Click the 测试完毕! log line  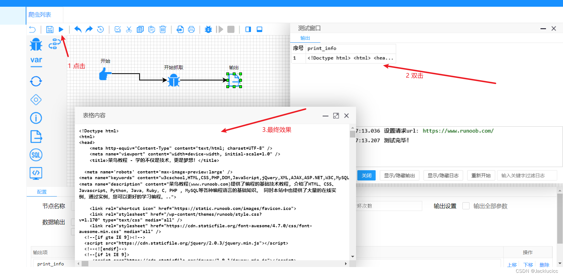tap(396, 140)
